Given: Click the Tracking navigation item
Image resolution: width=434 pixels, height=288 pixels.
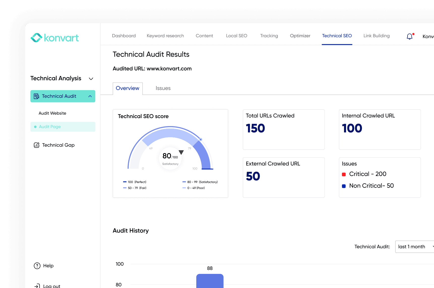Looking at the screenshot, I should (269, 36).
